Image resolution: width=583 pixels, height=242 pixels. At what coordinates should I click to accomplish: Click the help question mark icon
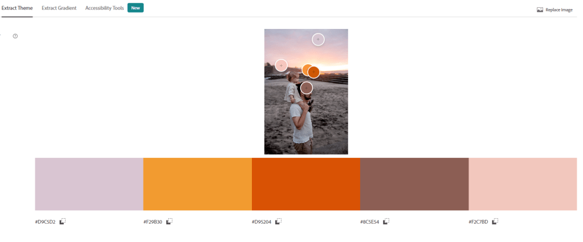click(15, 36)
